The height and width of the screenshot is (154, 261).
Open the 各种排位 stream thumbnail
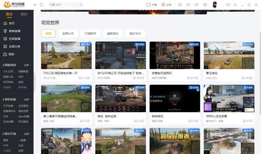(175, 98)
